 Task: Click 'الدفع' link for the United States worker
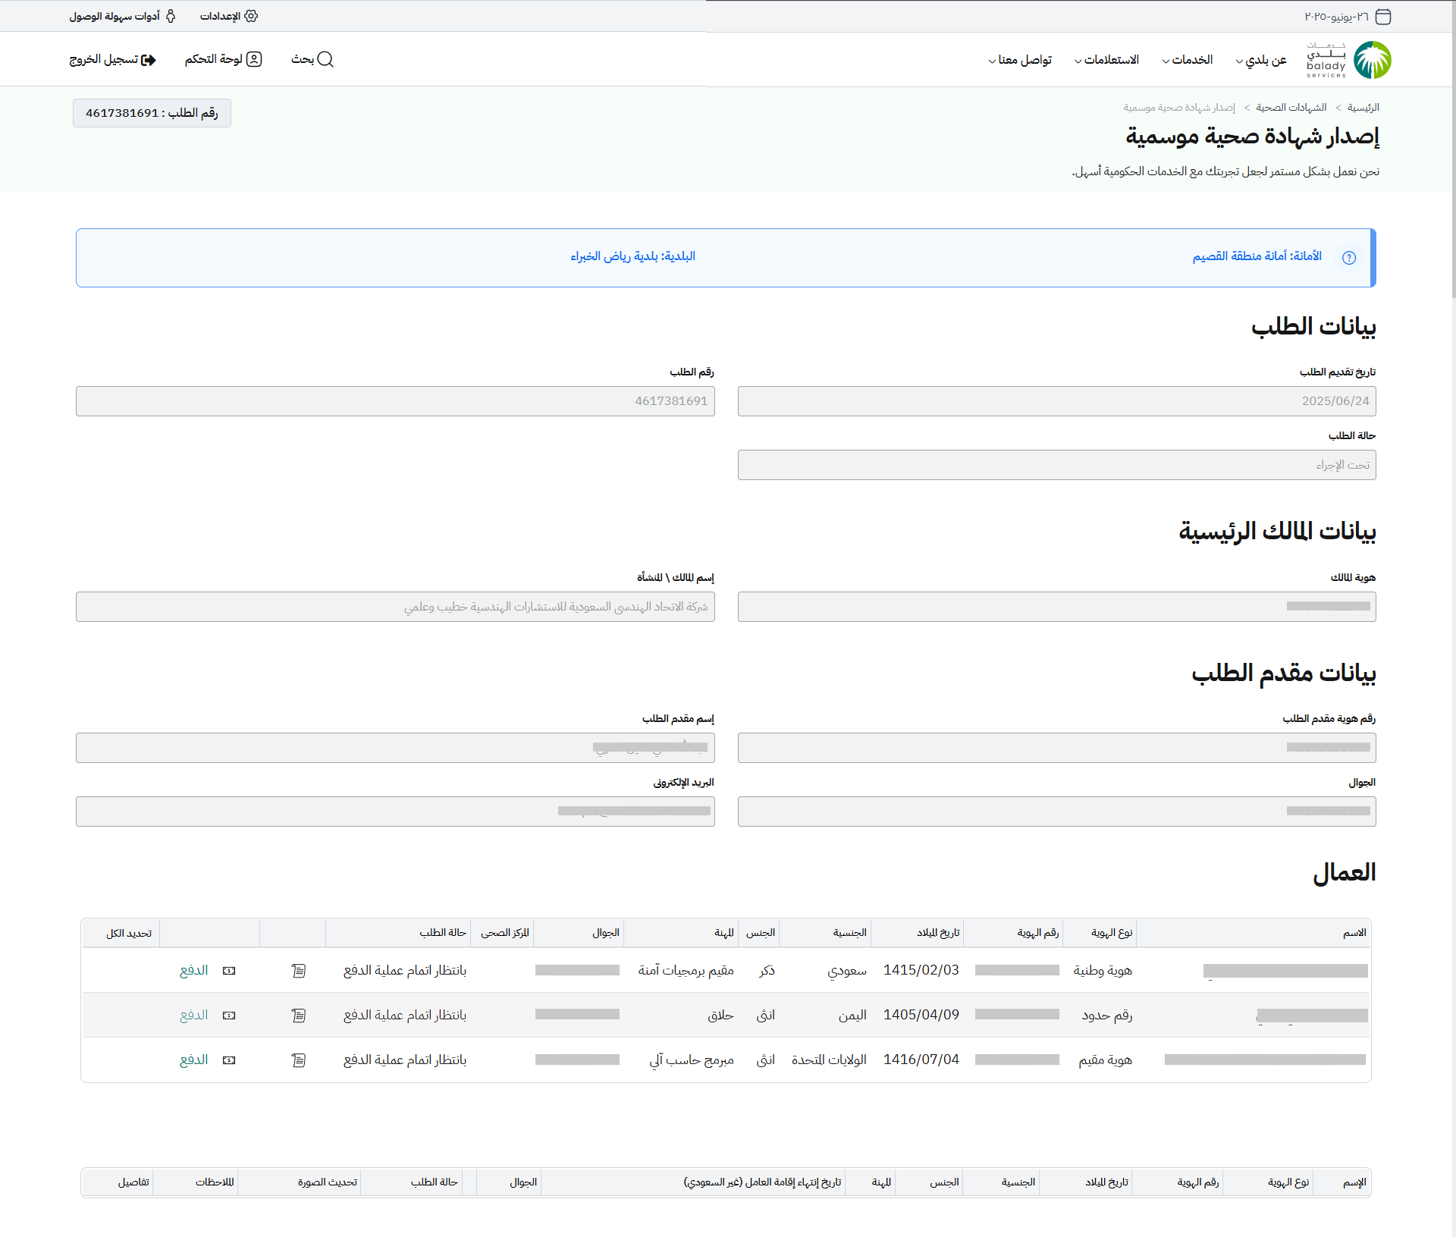click(193, 1060)
